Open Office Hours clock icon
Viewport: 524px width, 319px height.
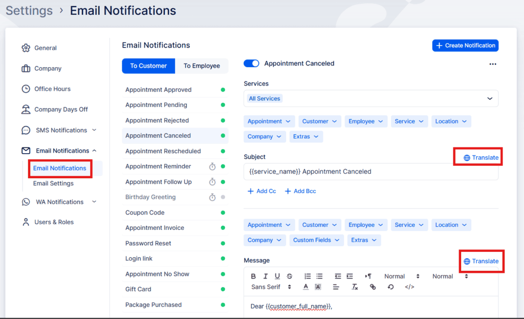tap(26, 89)
